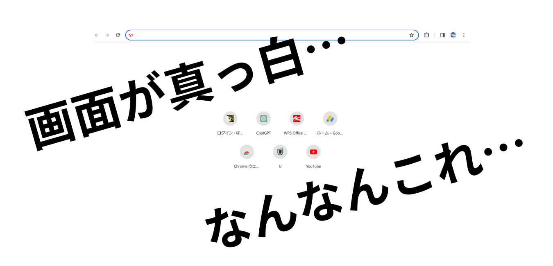Click the ログイン shortcut thumbnail icon

[x=230, y=119]
